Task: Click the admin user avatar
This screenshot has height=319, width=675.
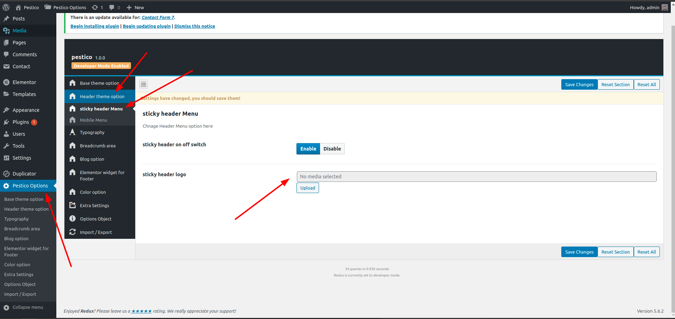Action: coord(664,7)
